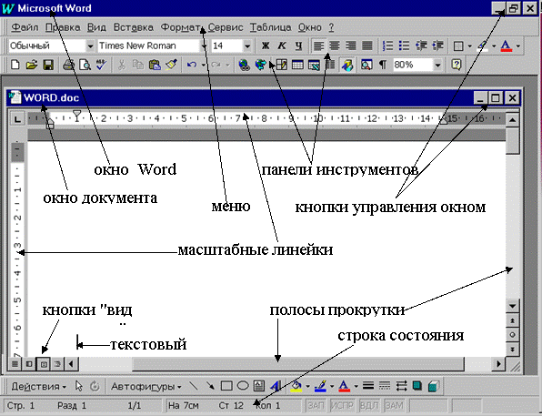Open the Таблица menu
The image size is (542, 416).
click(x=270, y=27)
